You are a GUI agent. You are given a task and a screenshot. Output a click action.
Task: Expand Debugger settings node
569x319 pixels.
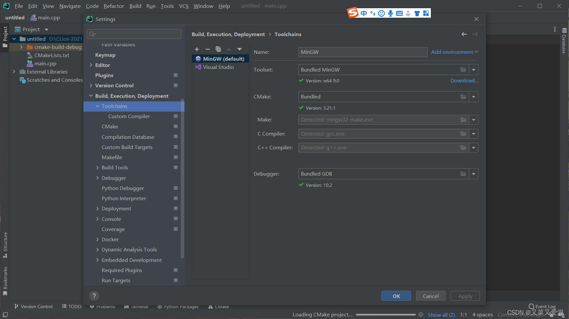97,178
